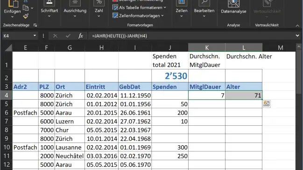Click the Lausanne cell

click(x=70, y=147)
